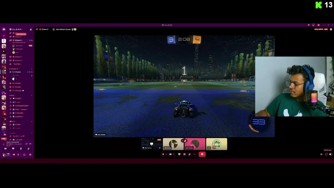The image size is (334, 188).
Task: Select Abu Sultan live stream thumbnail
Action: (151, 144)
